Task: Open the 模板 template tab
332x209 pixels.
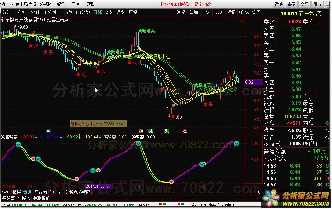Action: (x=16, y=192)
